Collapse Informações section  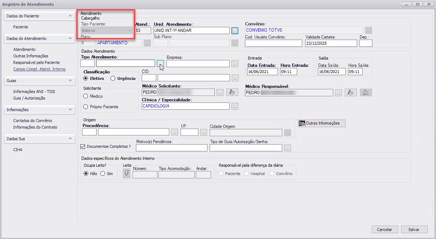[x=70, y=109]
